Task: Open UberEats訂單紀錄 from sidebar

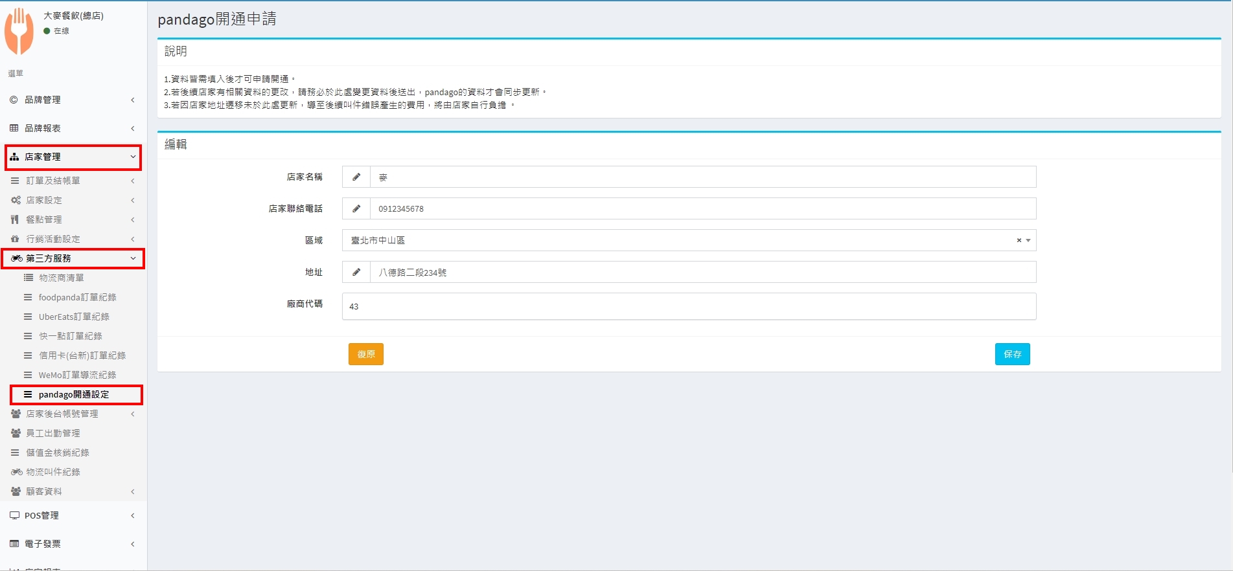Action: (x=74, y=317)
